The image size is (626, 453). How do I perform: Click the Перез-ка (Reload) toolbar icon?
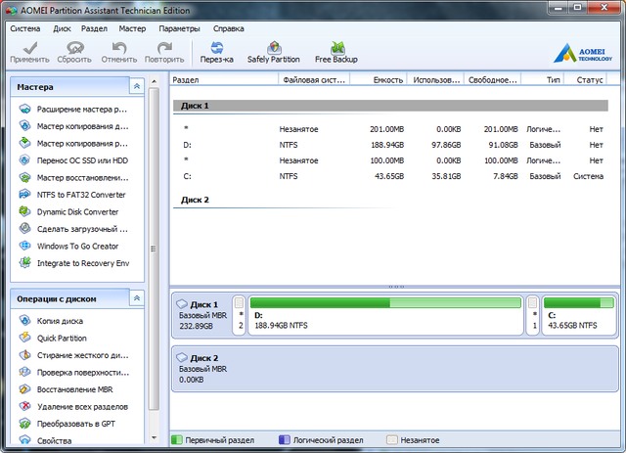216,52
